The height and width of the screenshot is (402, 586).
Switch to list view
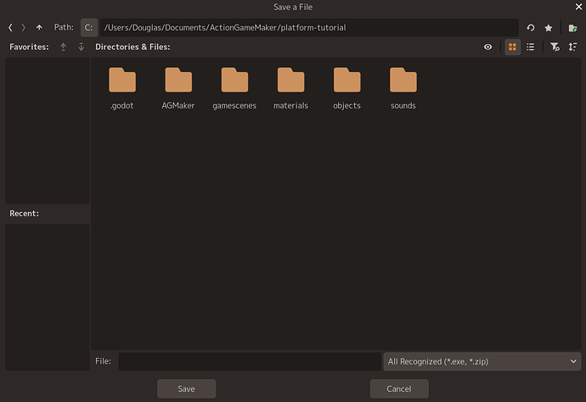click(x=530, y=47)
